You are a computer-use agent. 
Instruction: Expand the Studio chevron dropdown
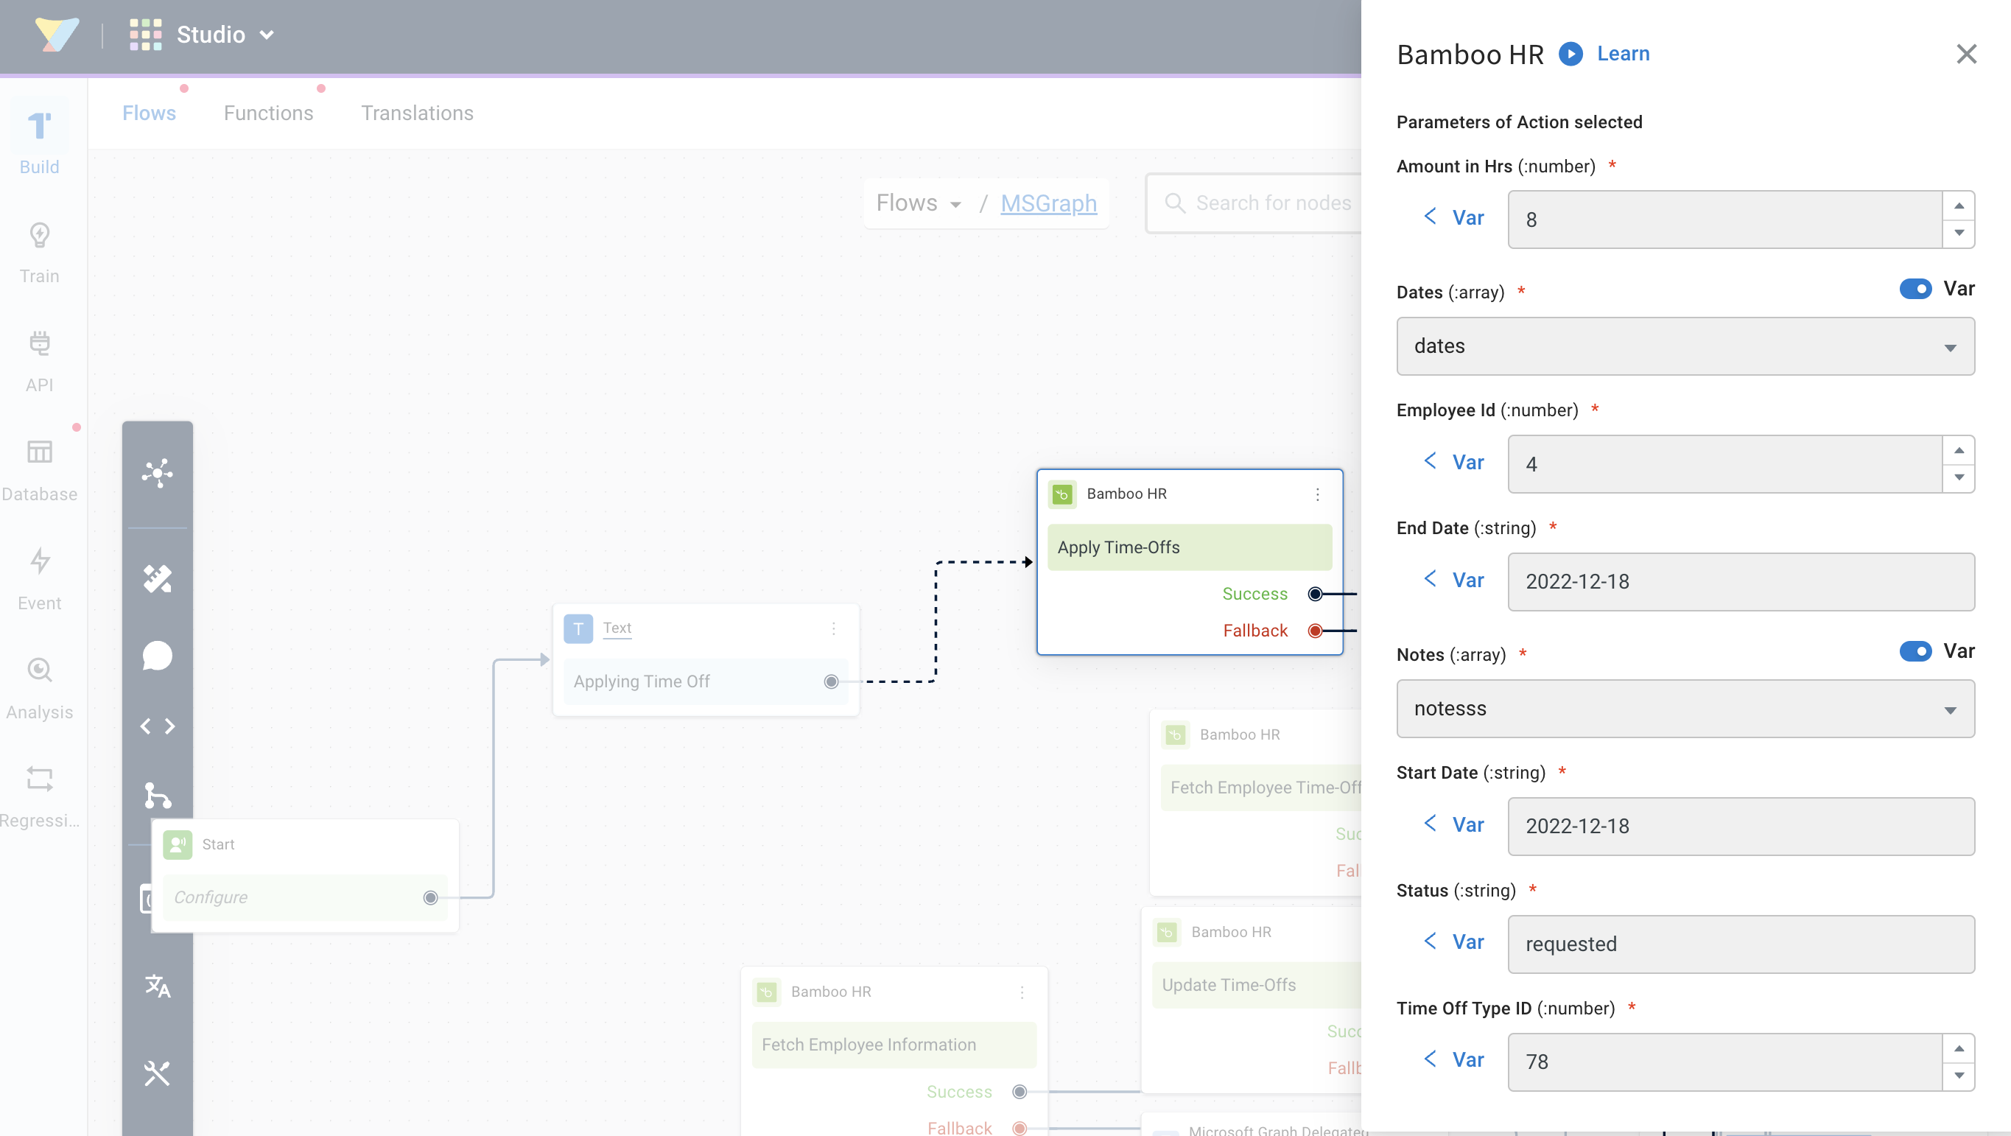tap(267, 35)
